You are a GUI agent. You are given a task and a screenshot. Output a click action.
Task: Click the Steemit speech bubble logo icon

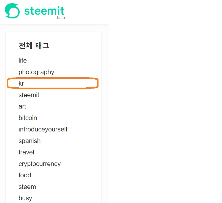coord(12,11)
